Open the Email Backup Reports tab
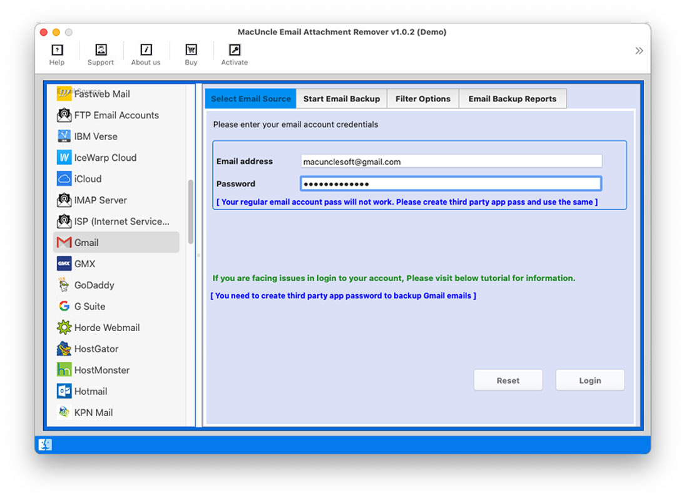 tap(513, 98)
